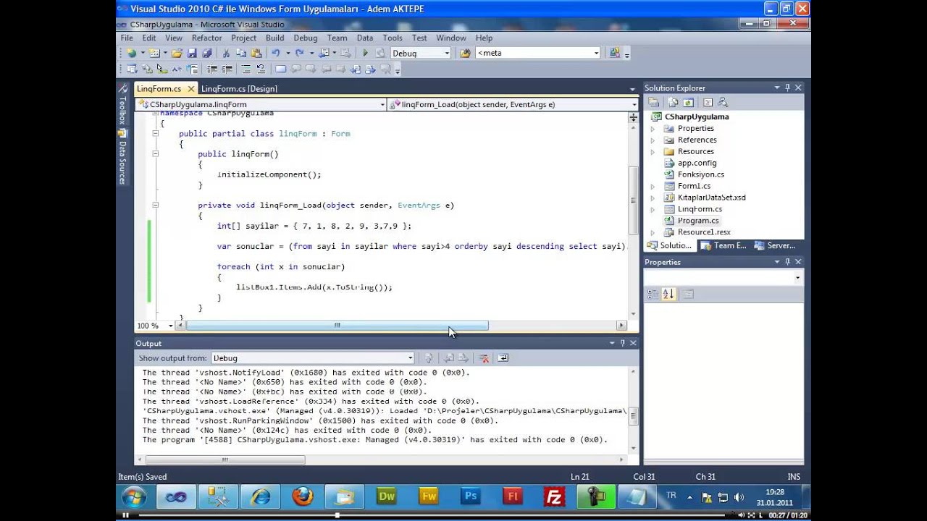Click Solution Explorer Show All Files icon
Viewport: 927px width, 521px height.
point(674,103)
